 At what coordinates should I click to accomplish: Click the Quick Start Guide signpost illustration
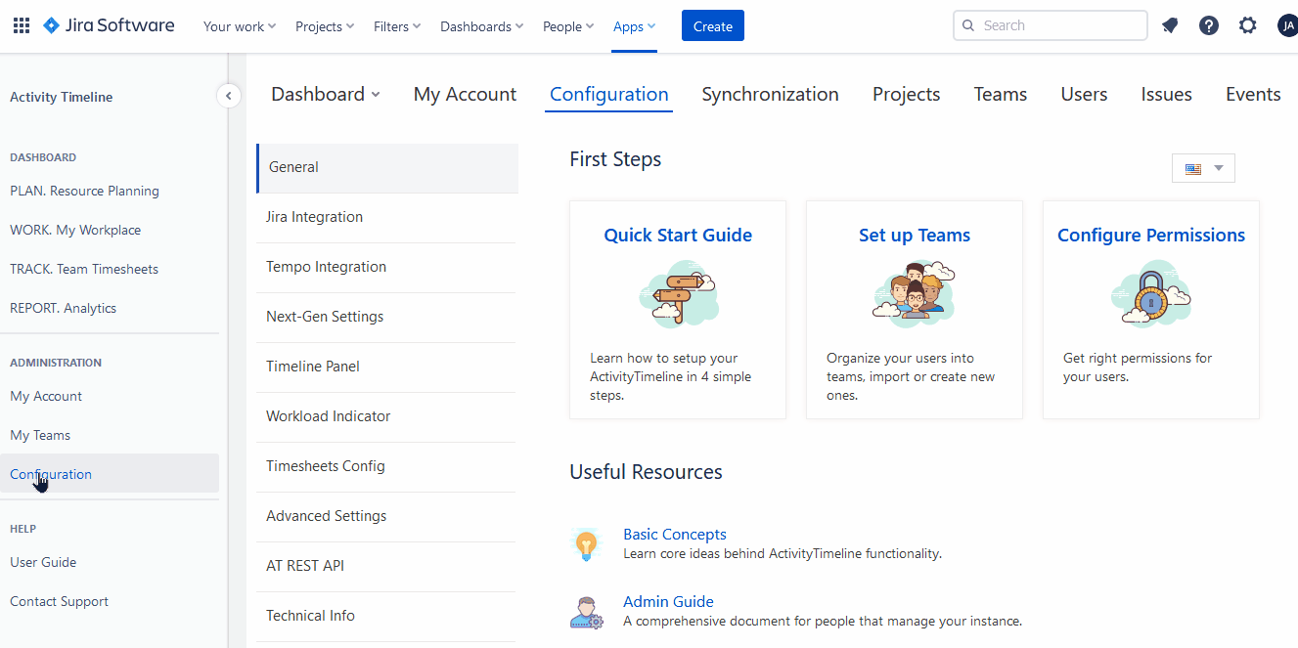678,293
